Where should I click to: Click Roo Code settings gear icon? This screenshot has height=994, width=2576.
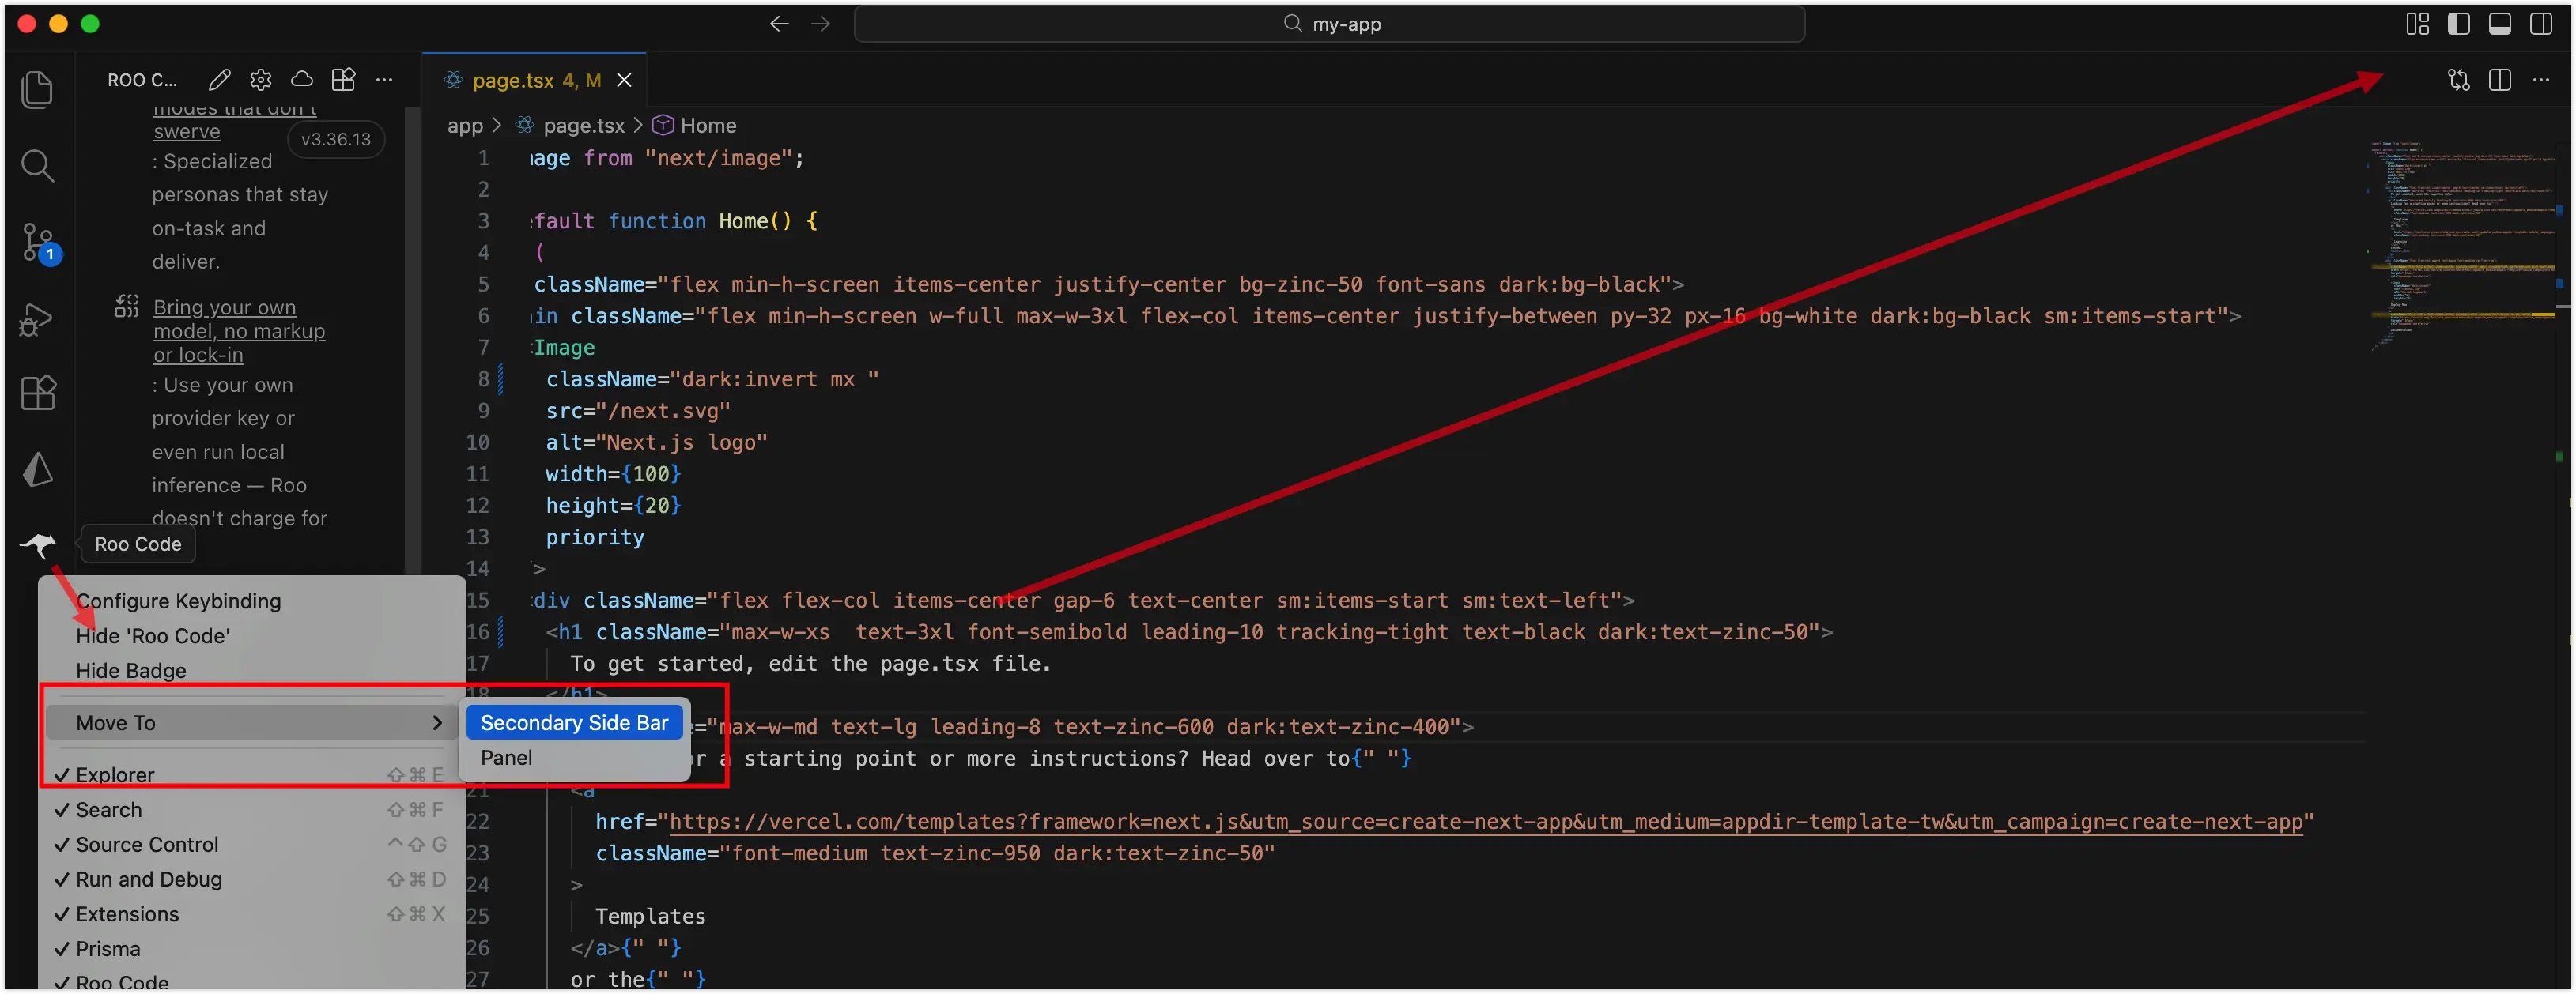pyautogui.click(x=261, y=80)
